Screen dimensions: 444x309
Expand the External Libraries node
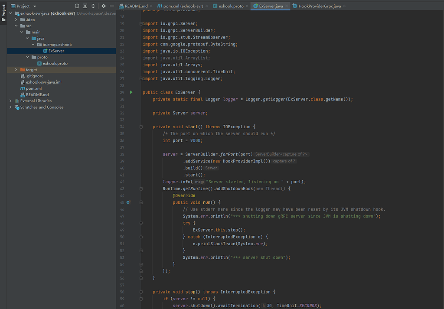point(10,101)
